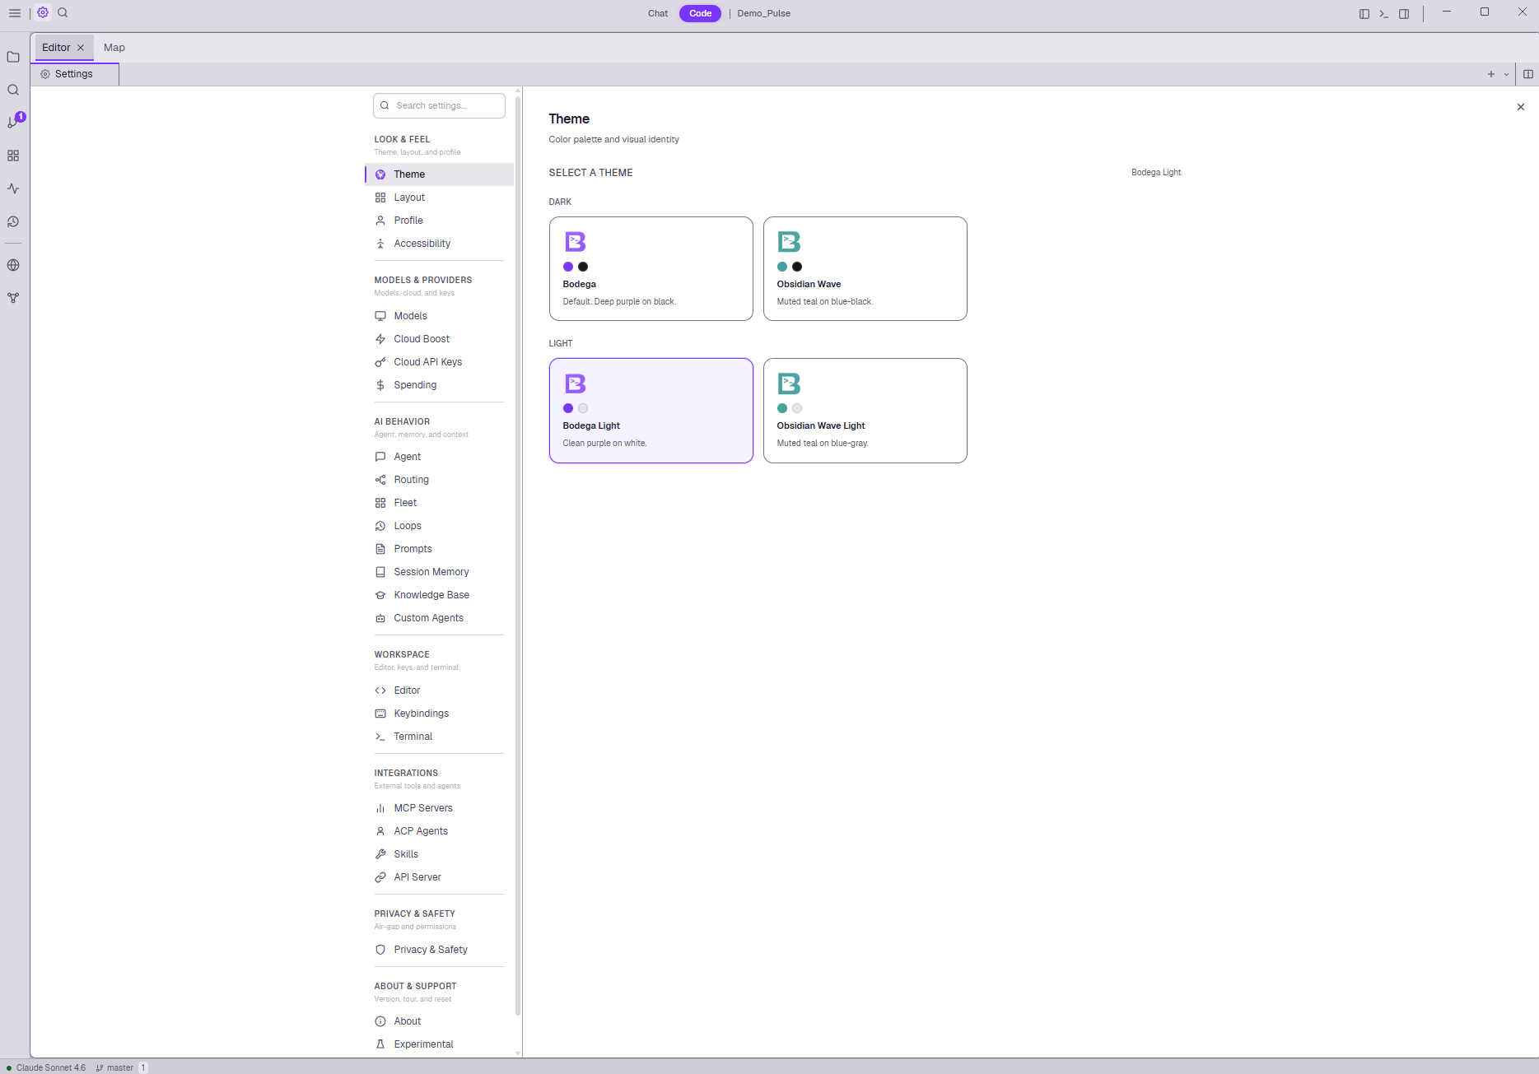Select the Obsidian Wave Light theme card
1539x1074 pixels.
click(x=865, y=410)
